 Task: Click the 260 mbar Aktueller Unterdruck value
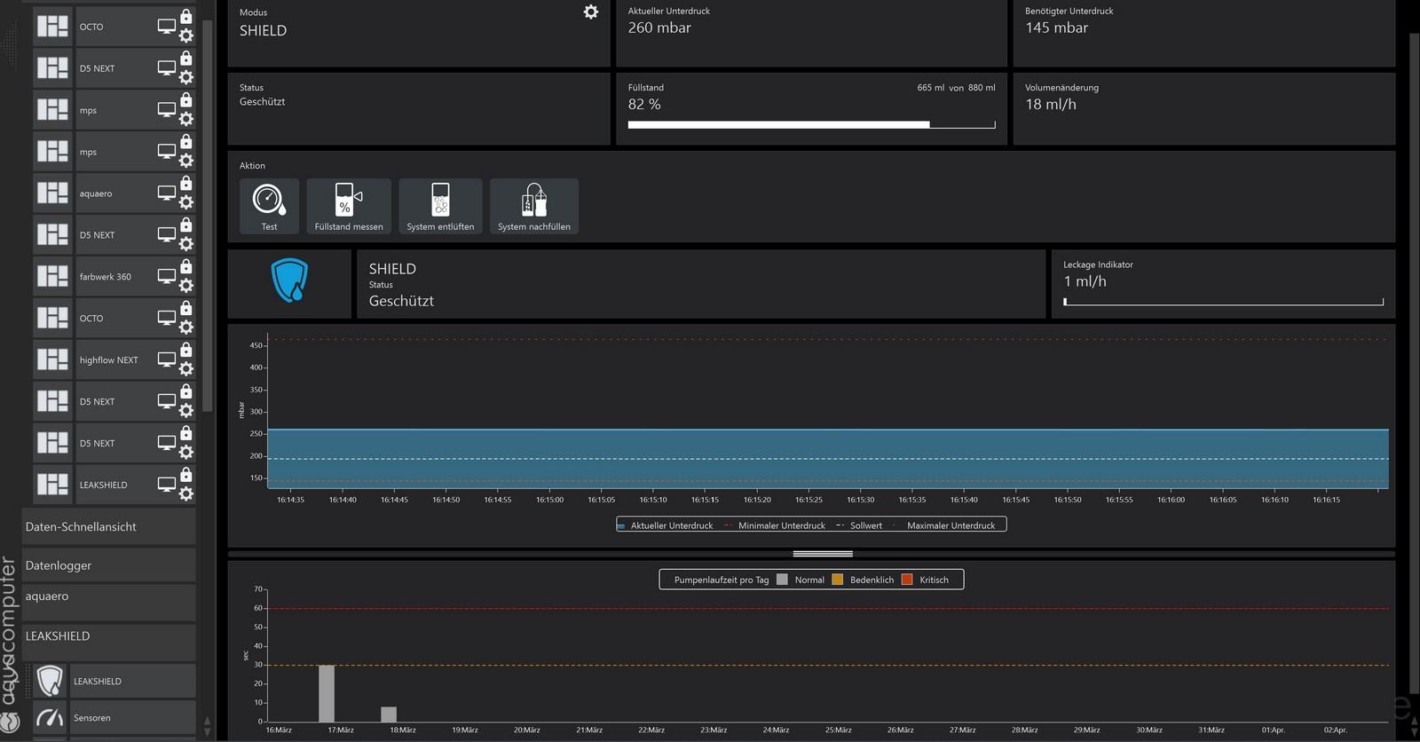(x=659, y=28)
